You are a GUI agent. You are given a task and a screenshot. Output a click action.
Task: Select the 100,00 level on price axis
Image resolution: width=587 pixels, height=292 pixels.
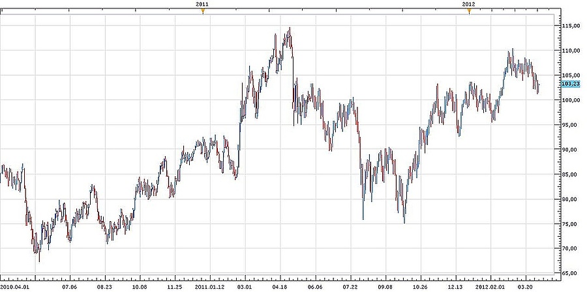[x=571, y=100]
